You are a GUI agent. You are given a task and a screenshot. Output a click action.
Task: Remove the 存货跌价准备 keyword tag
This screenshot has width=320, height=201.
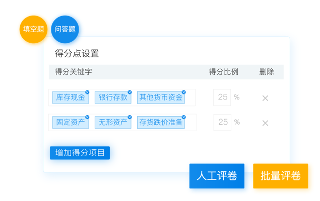pyautogui.click(x=184, y=117)
